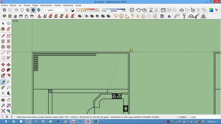Image resolution: width=221 pixels, height=124 pixels.
Task: Switch to Shaded style
Action: (28, 10)
